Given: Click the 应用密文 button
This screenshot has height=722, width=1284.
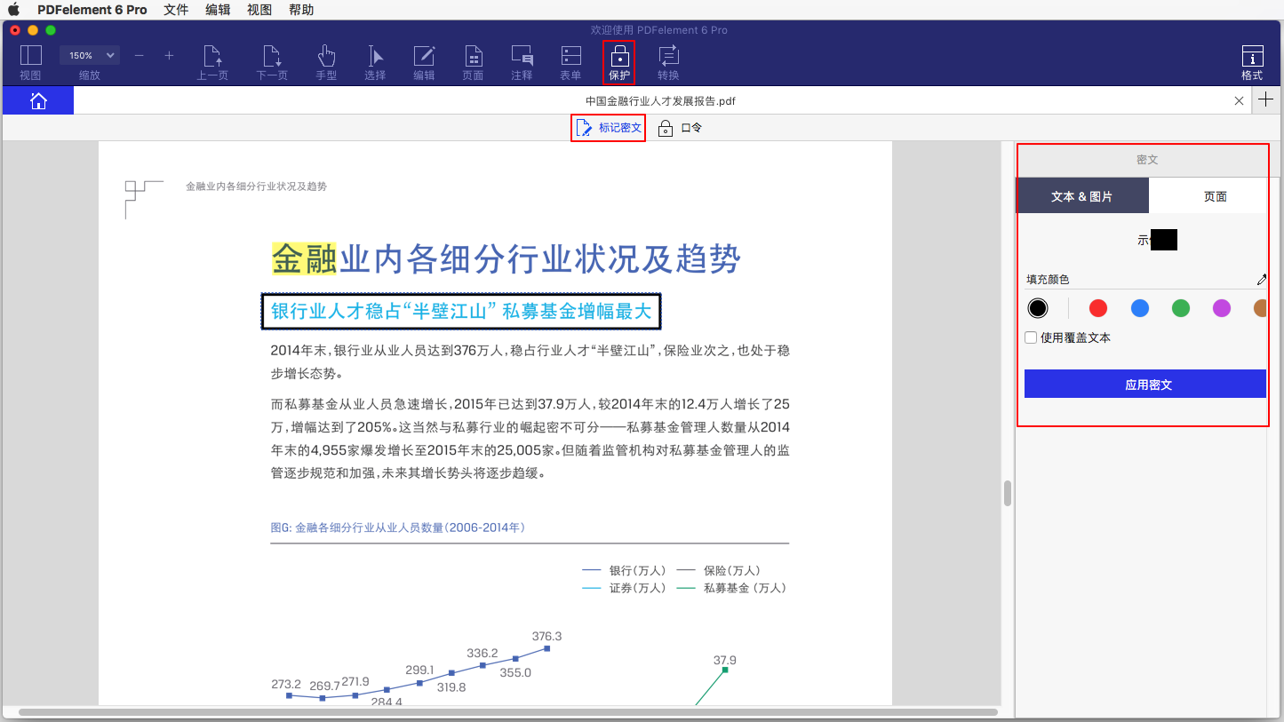Looking at the screenshot, I should click(1144, 385).
